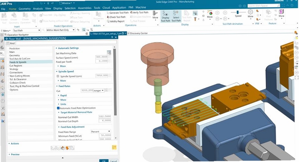The height and width of the screenshot is (162, 299).
Task: Click the Speed More gear icon
Action: (250, 12)
